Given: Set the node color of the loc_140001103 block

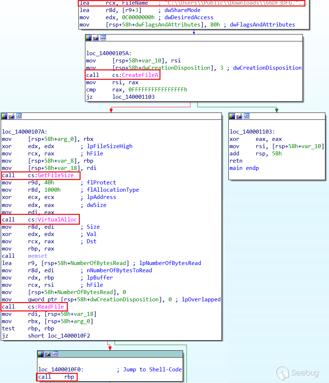Looking at the screenshot, I should (232, 116).
